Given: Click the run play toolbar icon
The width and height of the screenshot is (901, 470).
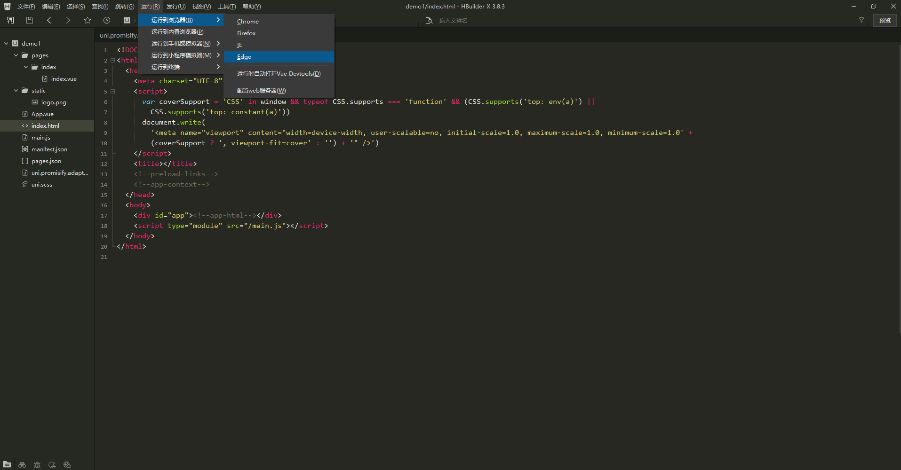Looking at the screenshot, I should click(107, 20).
